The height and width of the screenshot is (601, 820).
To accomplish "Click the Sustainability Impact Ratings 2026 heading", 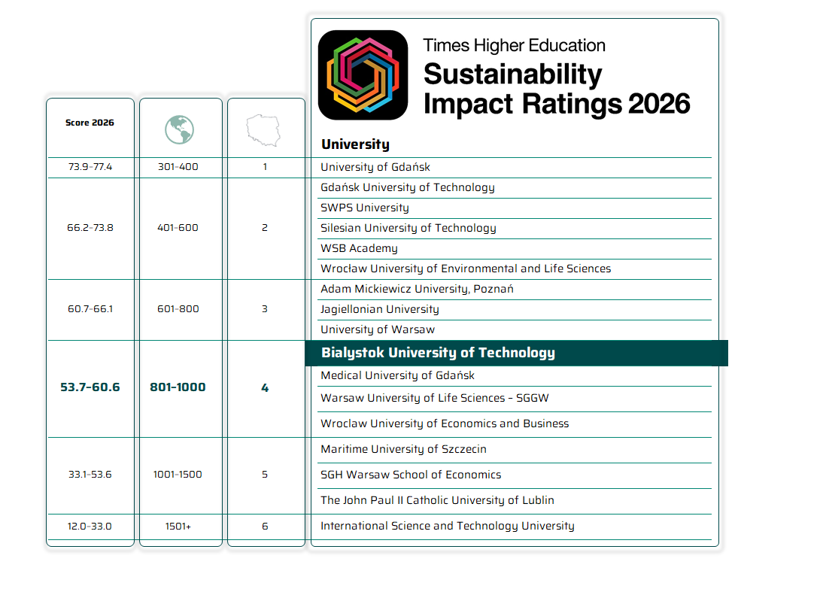I will point(557,89).
